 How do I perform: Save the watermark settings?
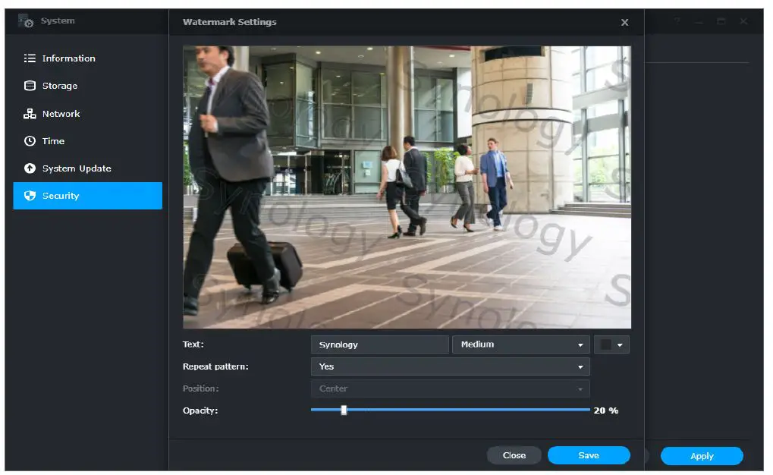tap(588, 455)
